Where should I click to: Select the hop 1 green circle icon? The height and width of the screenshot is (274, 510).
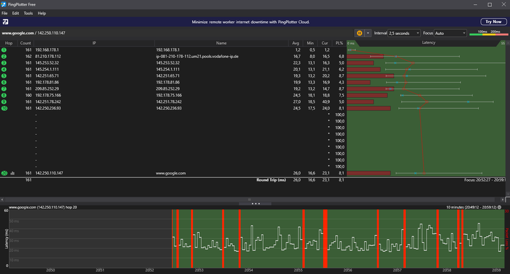4,50
